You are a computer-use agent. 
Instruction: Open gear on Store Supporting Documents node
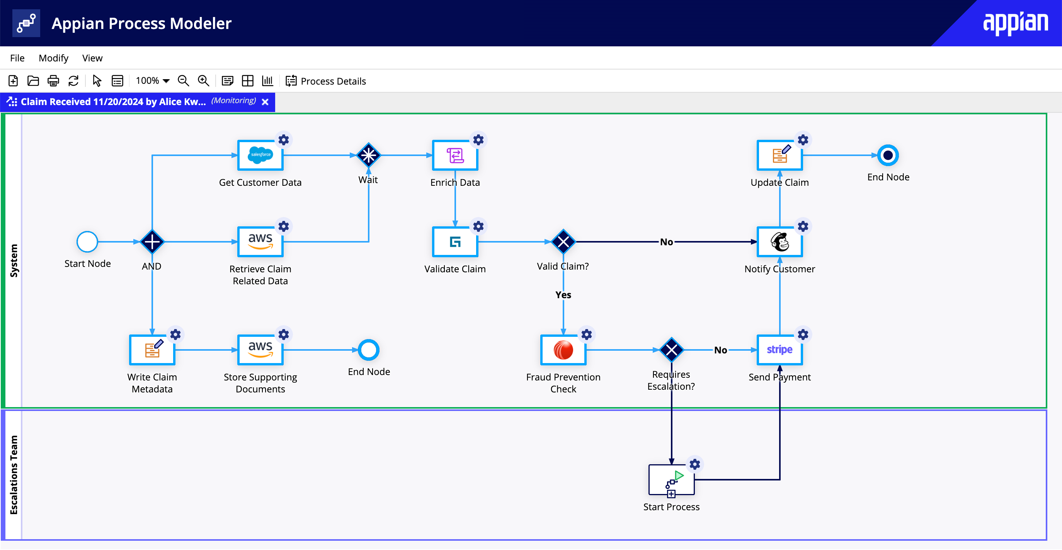pos(284,335)
